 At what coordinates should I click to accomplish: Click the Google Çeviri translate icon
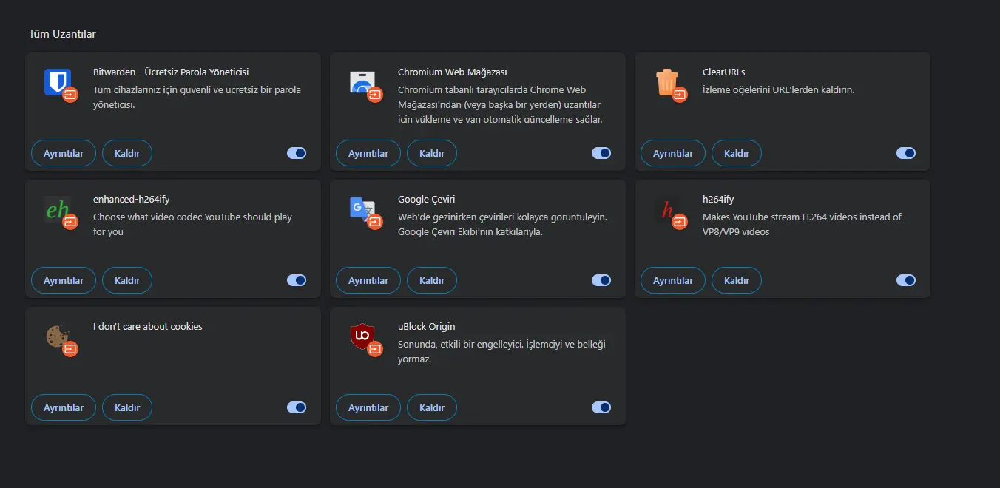click(x=362, y=209)
